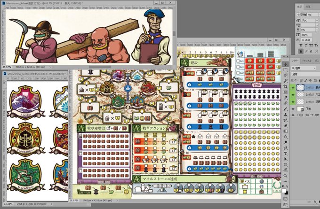Switch to the レイヤー tab

point(295,61)
